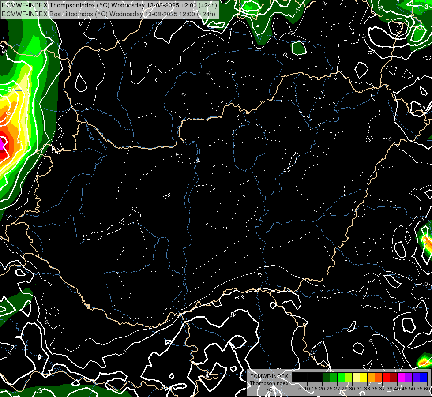Click the -6 contour label on the map
The width and height of the screenshot is (432, 397).
(8, 114)
